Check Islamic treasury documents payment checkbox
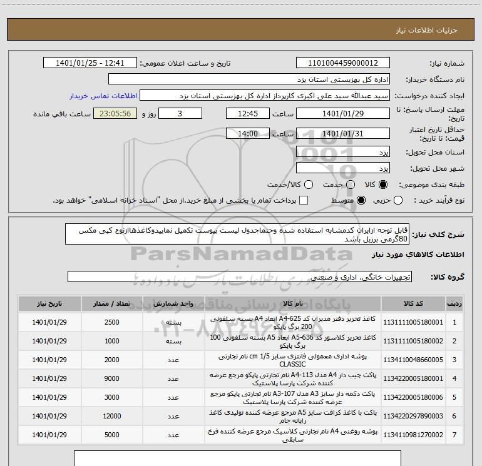 304,200
